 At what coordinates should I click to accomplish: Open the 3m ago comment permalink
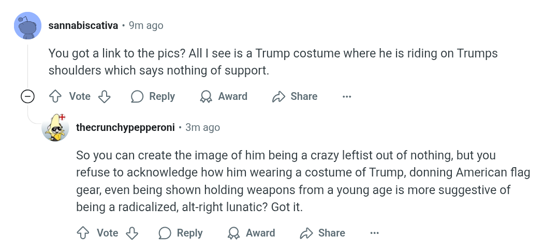pos(202,127)
